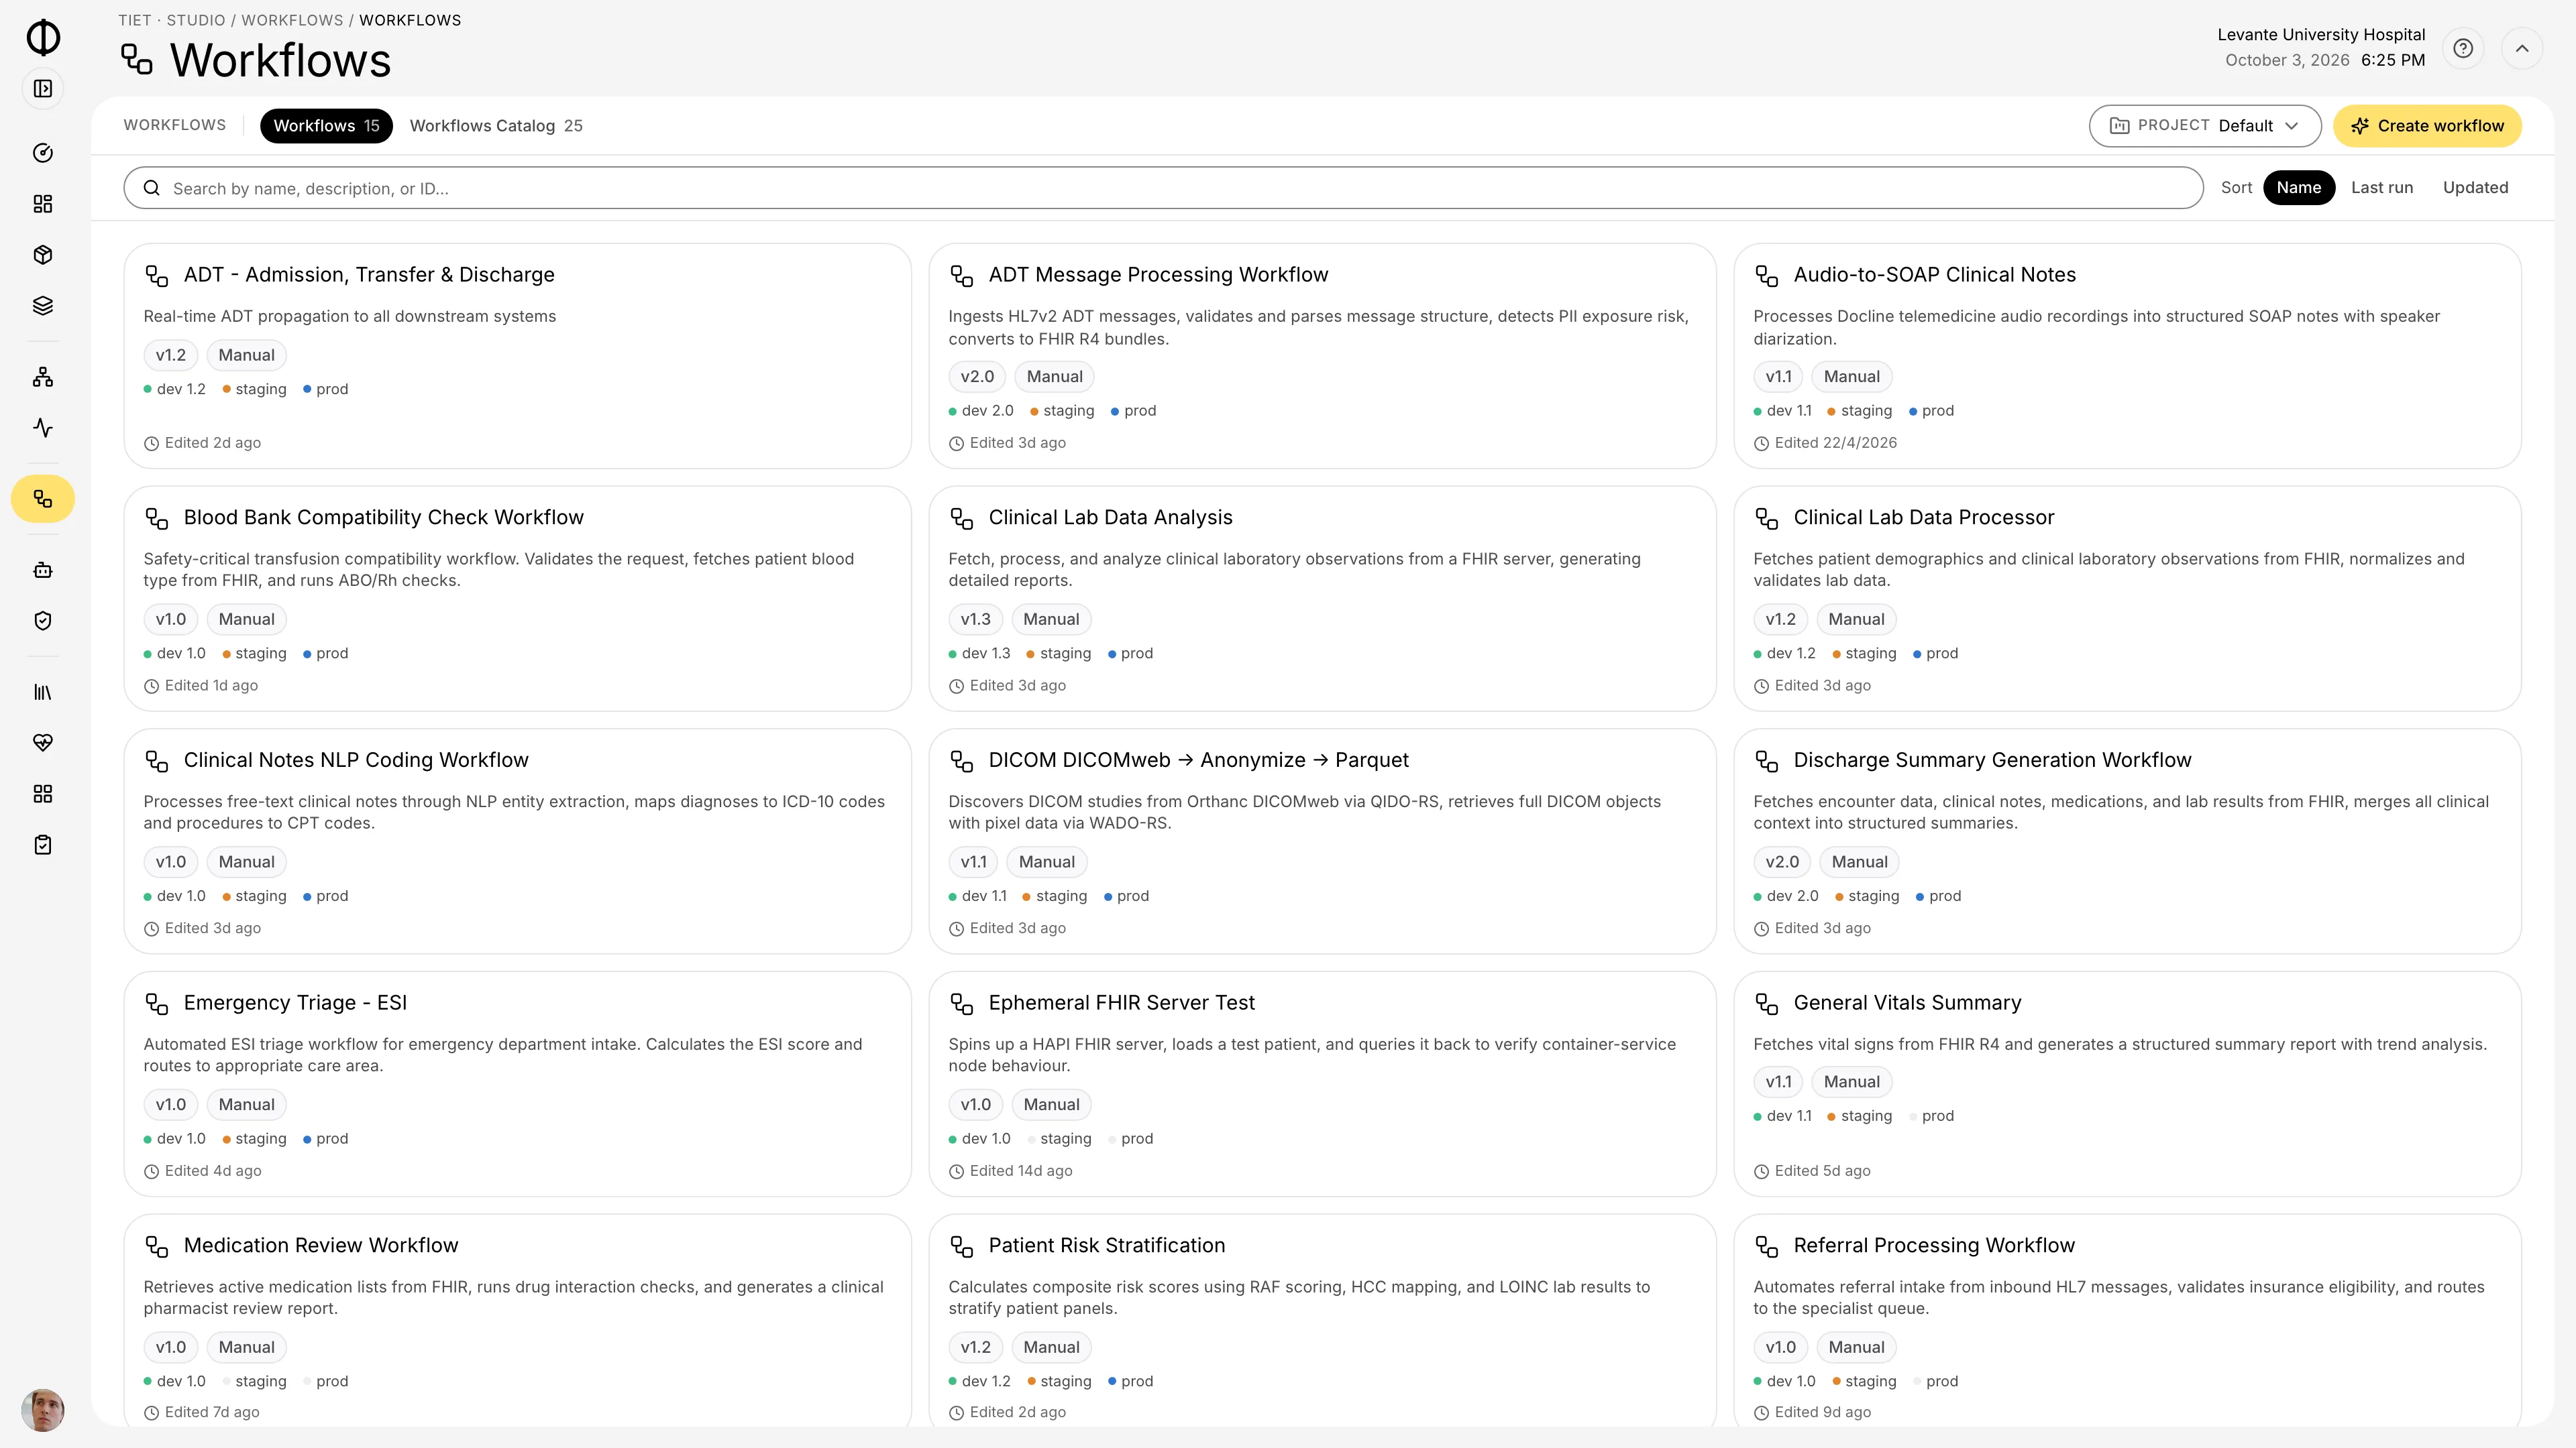Viewport: 2576px width, 1448px height.
Task: Open the cube package icon in the sidebar
Action: click(x=43, y=255)
